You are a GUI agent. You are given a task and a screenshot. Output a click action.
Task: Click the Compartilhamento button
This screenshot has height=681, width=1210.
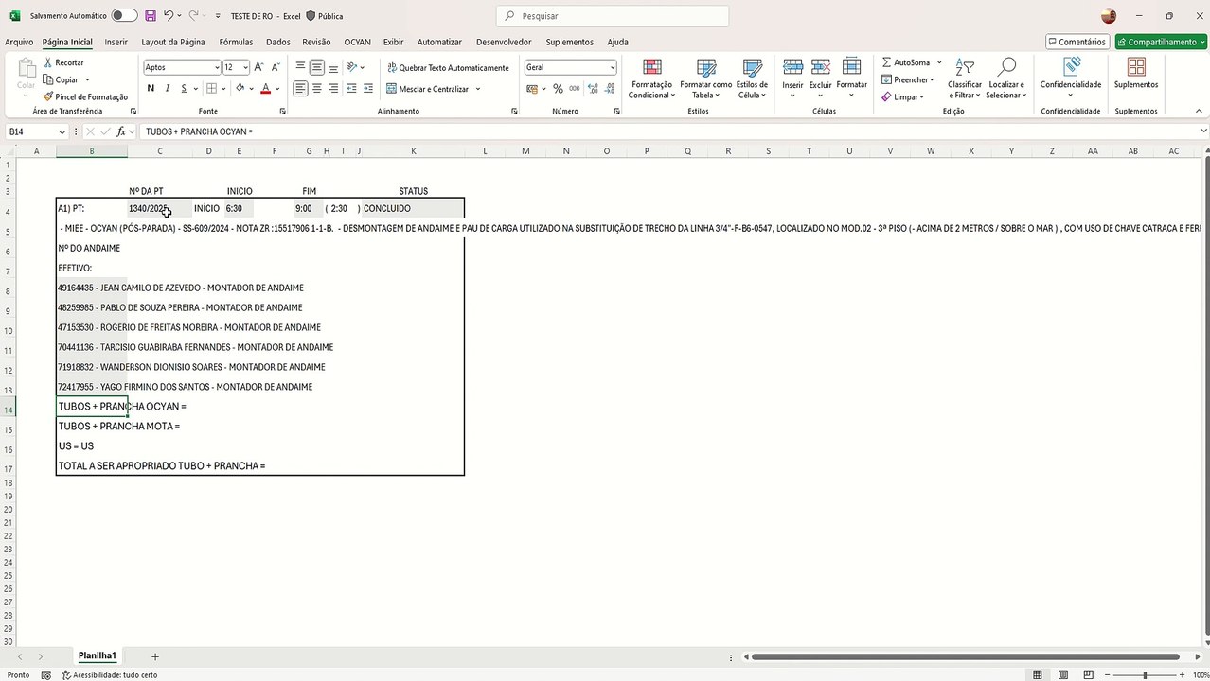click(x=1160, y=42)
